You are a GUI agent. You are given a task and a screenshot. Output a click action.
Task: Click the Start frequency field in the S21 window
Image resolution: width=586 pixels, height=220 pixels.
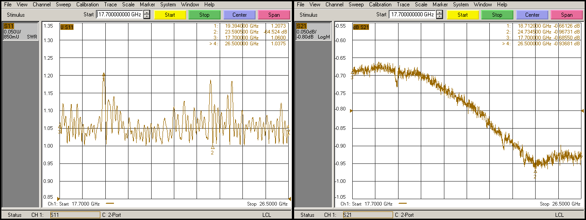pos(413,14)
